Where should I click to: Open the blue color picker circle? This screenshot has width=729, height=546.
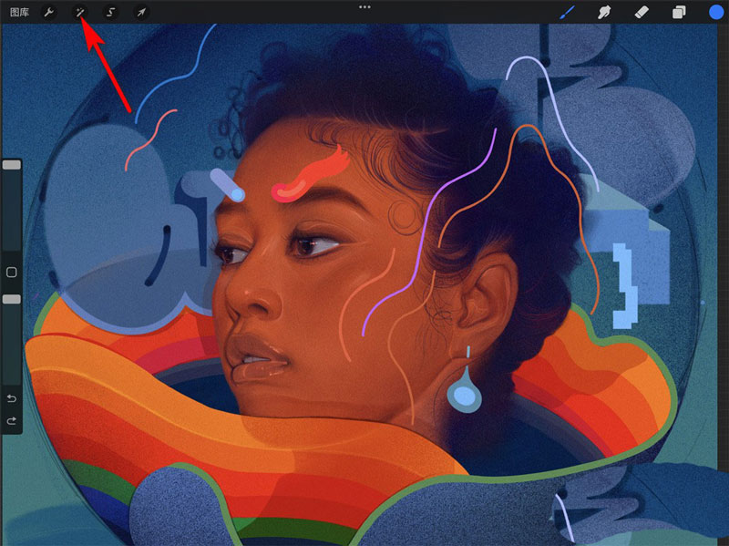point(716,12)
